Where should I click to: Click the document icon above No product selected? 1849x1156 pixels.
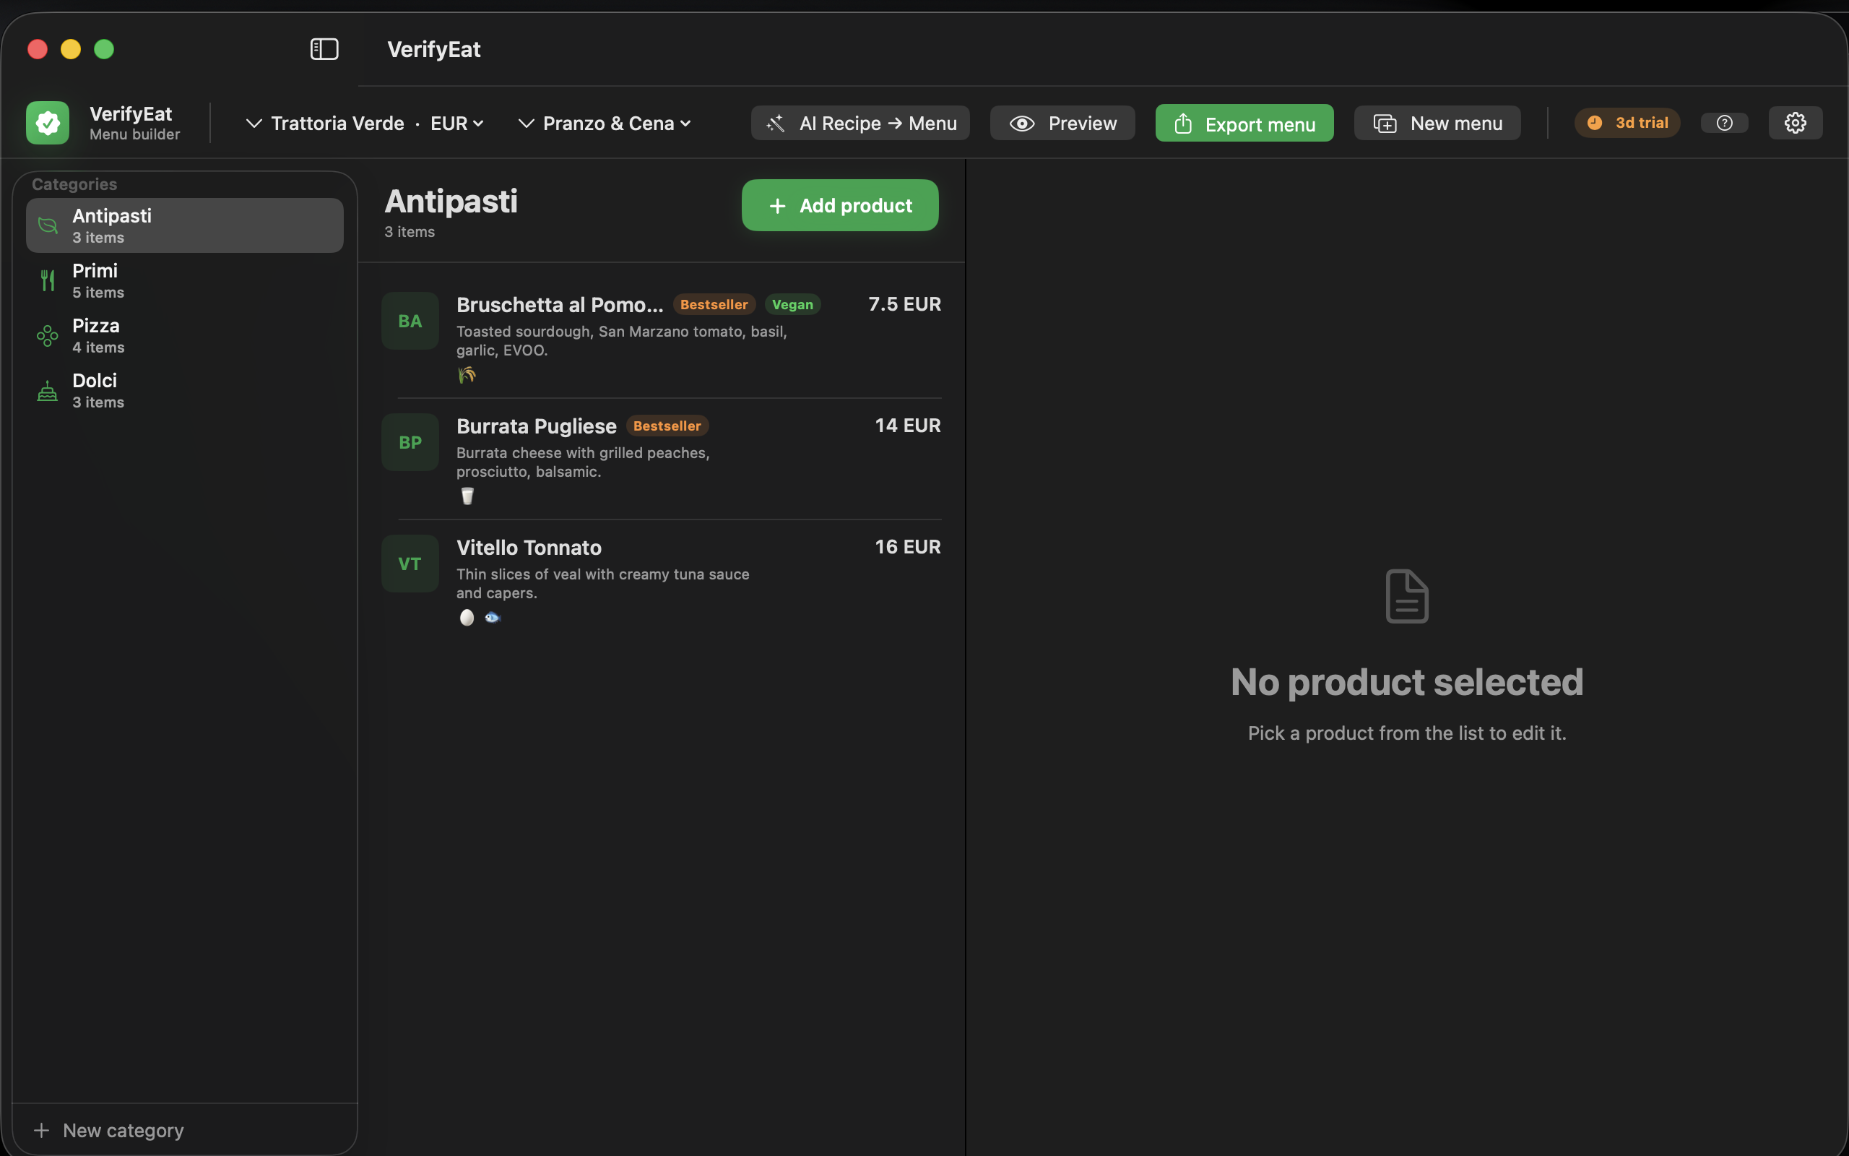1407,596
